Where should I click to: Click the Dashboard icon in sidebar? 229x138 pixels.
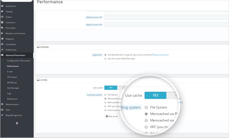click(2, 6)
